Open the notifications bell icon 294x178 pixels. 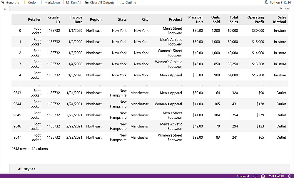click(x=290, y=176)
